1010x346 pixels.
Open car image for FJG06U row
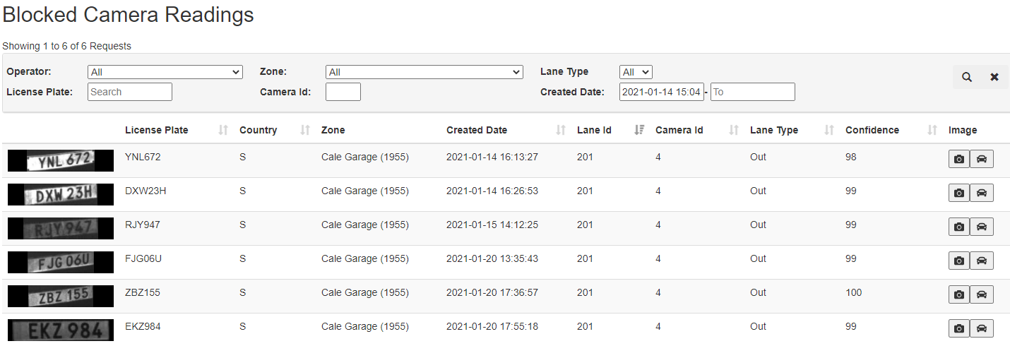click(982, 261)
